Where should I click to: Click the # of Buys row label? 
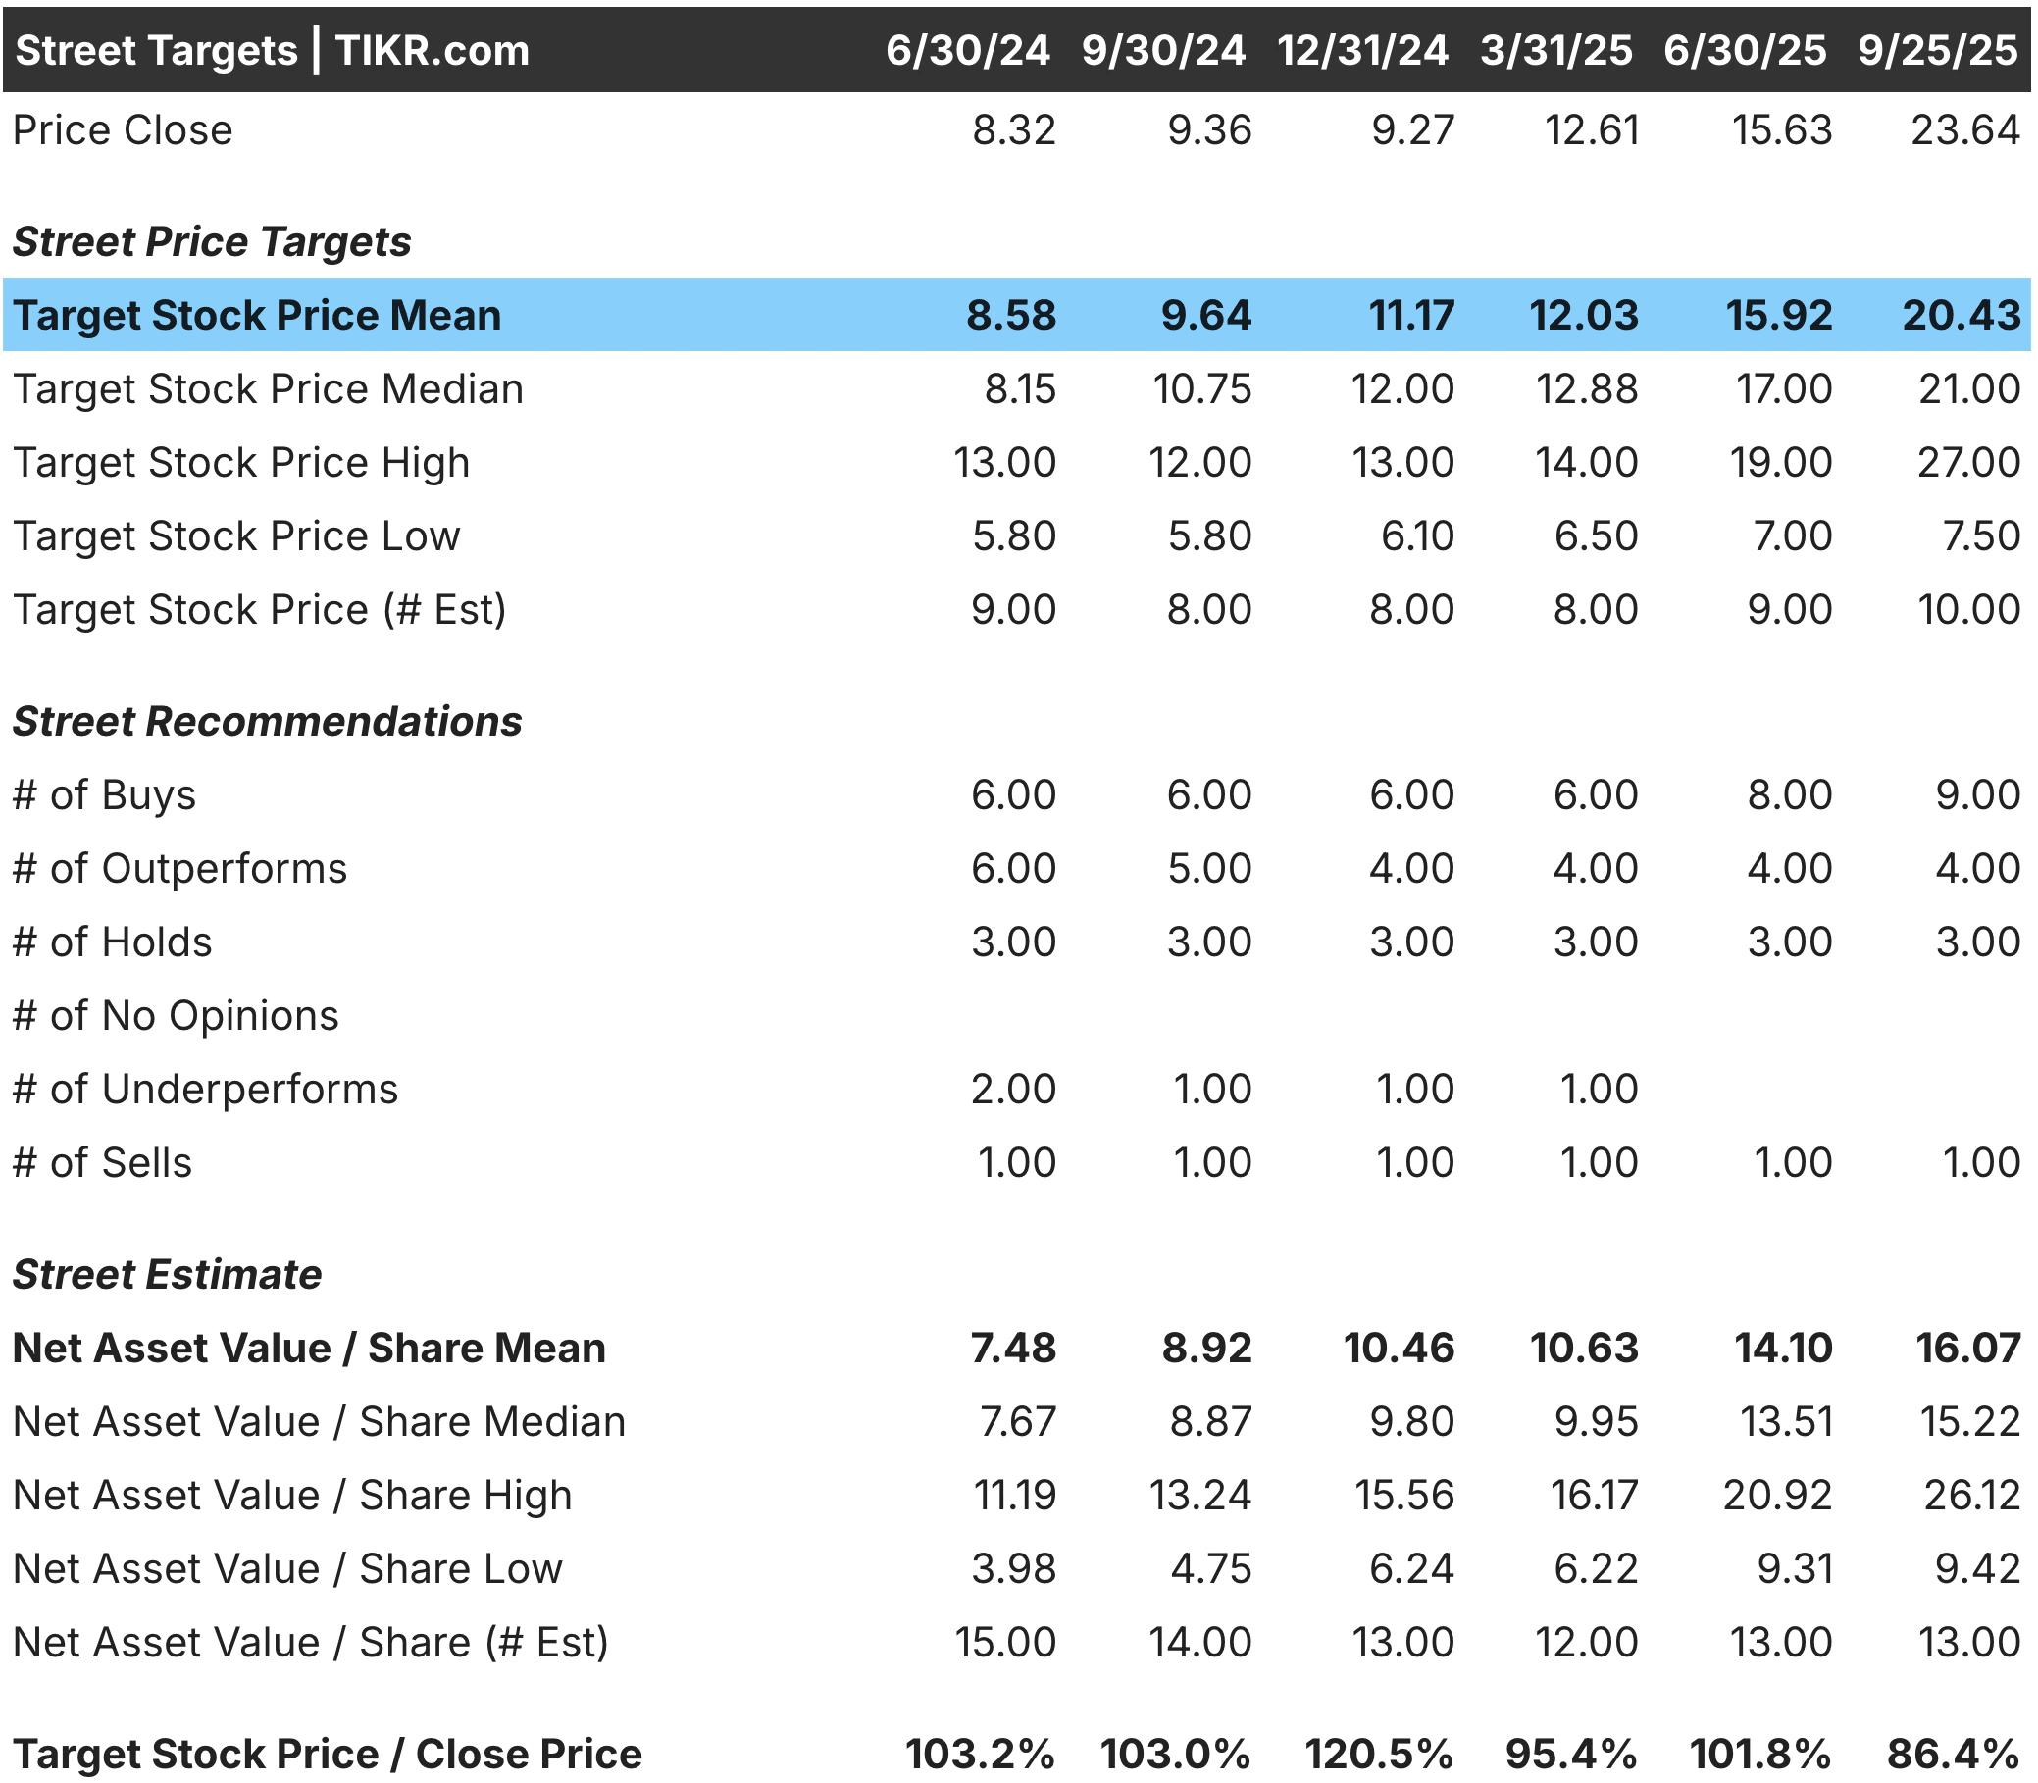click(105, 795)
